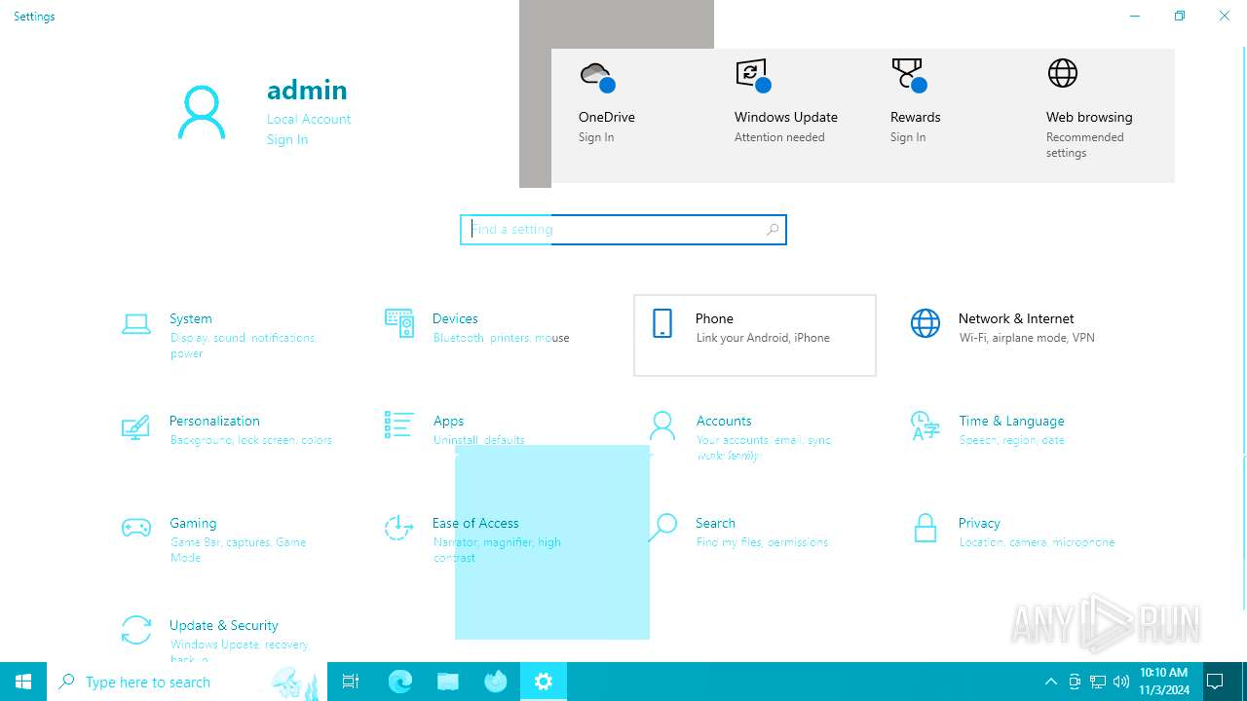Launch Microsoft Edge from the taskbar
The width and height of the screenshot is (1247, 701).
[400, 682]
